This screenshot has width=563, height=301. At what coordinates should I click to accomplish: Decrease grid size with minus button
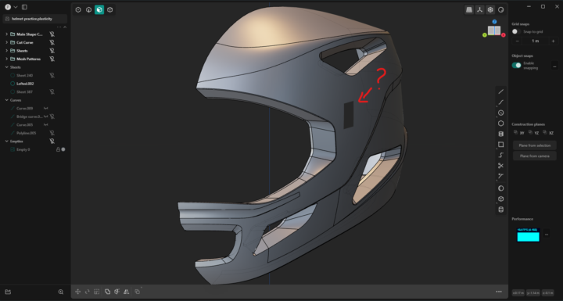point(518,41)
